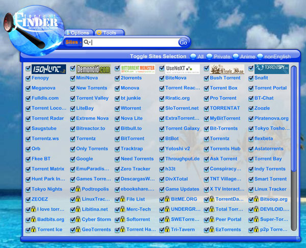Viewport: 306px width, 248px height.
Task: Uncheck the Fenopy site checkbox
Action: click(x=28, y=78)
